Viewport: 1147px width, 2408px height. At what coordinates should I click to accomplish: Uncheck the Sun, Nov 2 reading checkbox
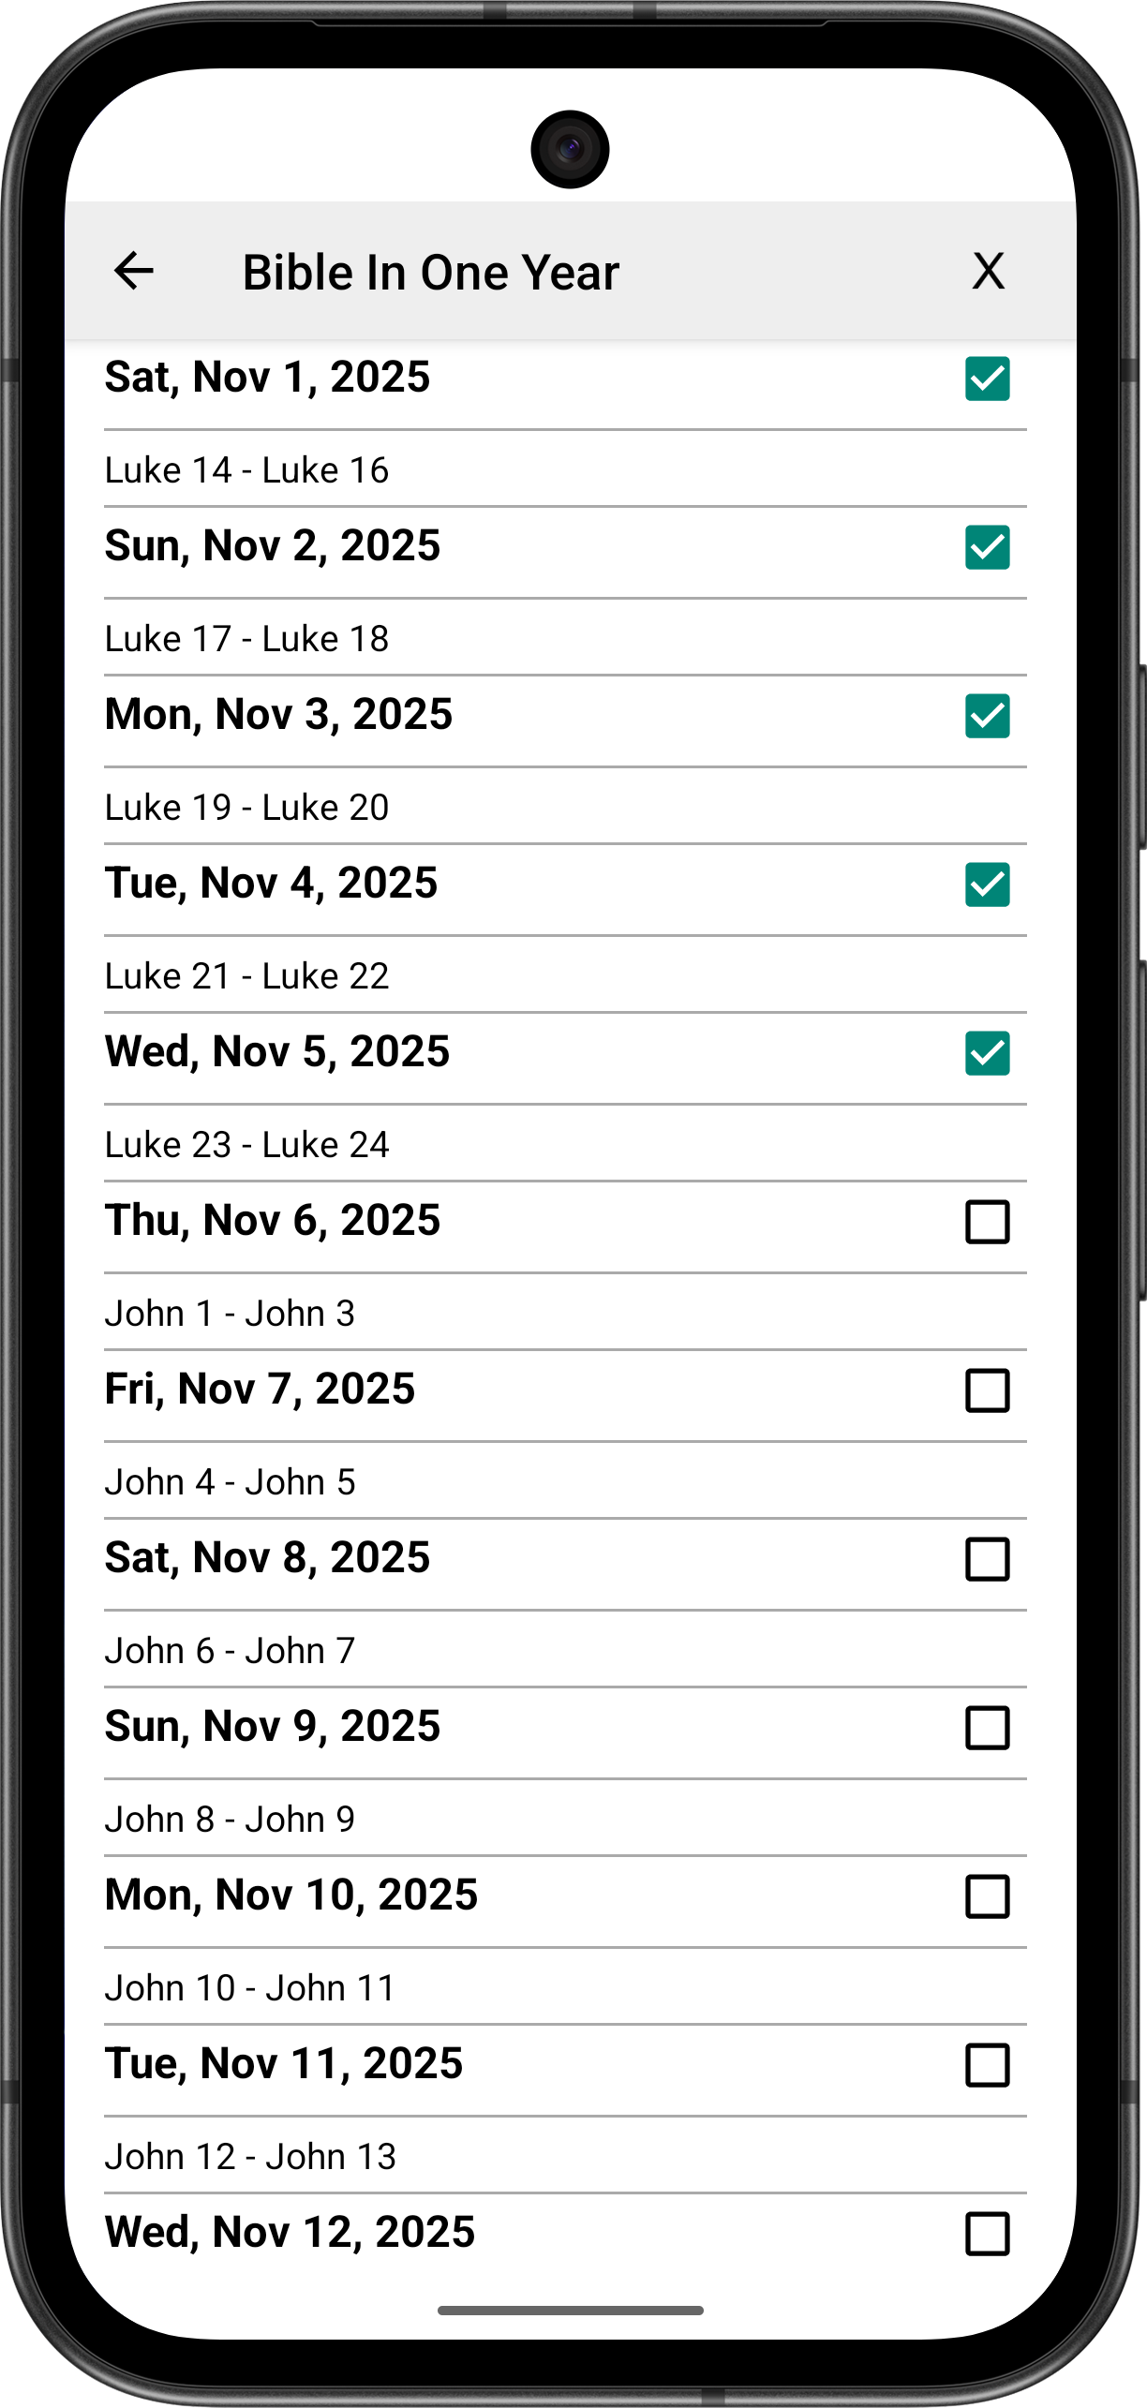(987, 547)
